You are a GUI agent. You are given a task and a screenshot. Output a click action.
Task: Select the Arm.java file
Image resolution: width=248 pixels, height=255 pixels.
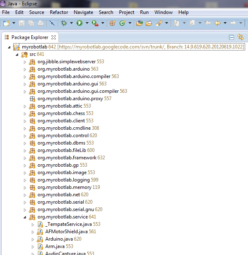[55, 246]
